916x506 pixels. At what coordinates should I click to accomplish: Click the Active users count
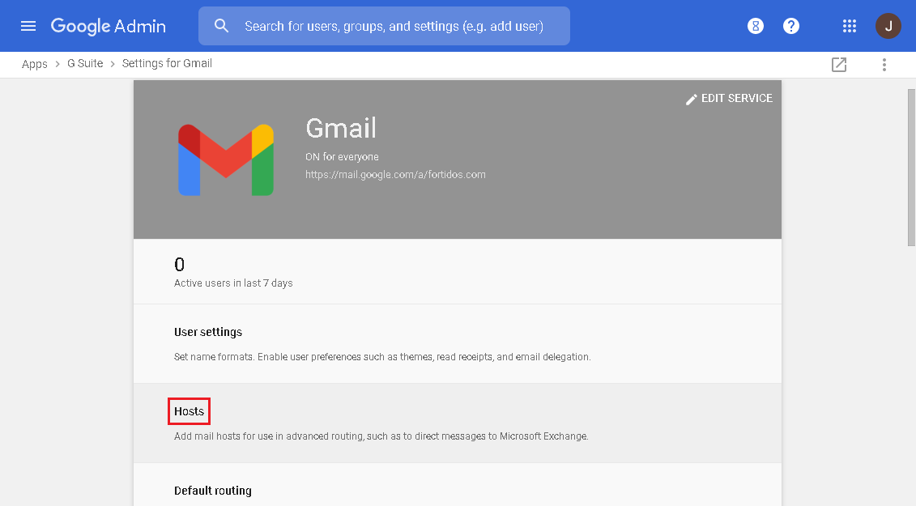tap(179, 263)
